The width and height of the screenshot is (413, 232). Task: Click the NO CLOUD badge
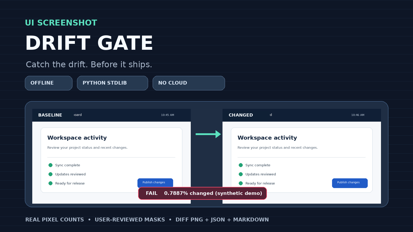click(x=189, y=83)
